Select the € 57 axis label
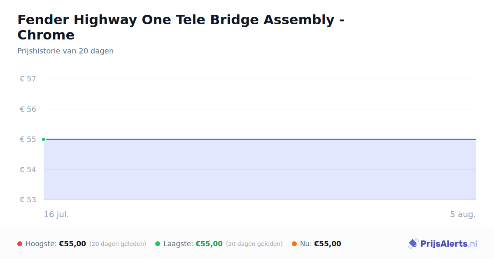This screenshot has width=494, height=259. pos(28,79)
